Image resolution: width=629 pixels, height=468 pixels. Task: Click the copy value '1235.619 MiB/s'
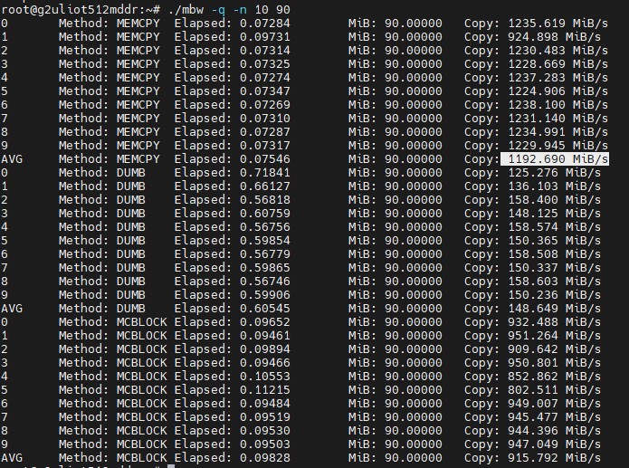coord(558,24)
